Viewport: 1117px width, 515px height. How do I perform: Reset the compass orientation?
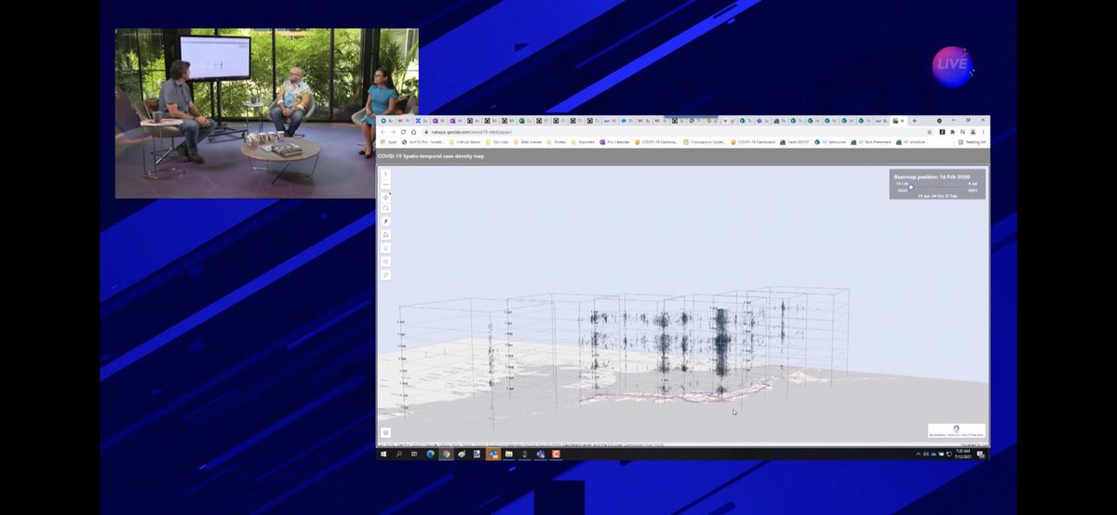(385, 221)
